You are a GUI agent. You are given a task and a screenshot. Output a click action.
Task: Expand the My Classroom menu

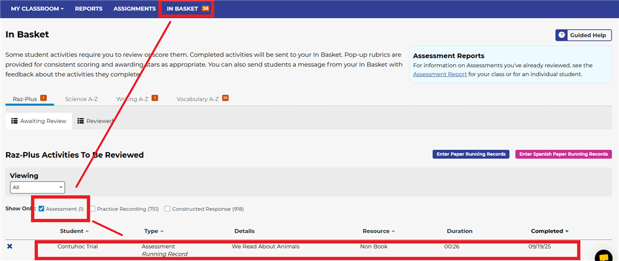click(37, 9)
